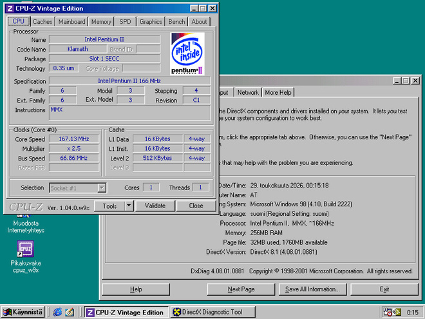The width and height of the screenshot is (425, 319).
Task: Click the L1 Inst. 16 KBytes value
Action: [x=158, y=148]
